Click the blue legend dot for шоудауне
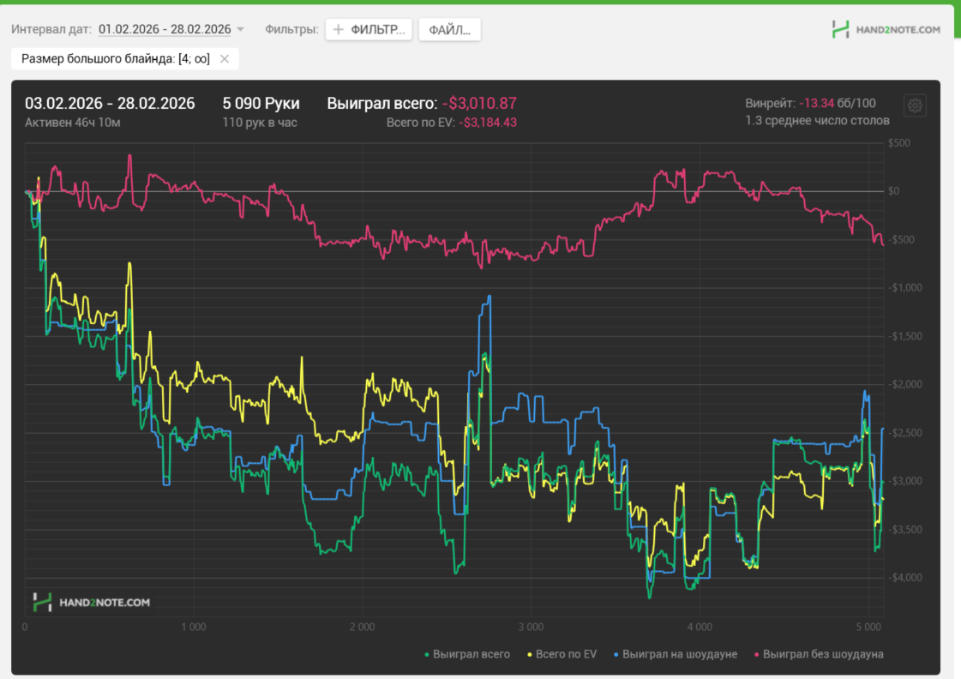Screen dimensions: 961x679 616,655
